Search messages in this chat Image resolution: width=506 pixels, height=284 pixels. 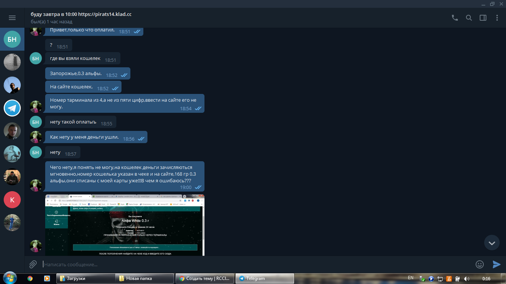pos(469,18)
